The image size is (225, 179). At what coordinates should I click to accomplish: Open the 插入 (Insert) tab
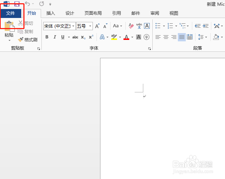pyautogui.click(x=51, y=13)
